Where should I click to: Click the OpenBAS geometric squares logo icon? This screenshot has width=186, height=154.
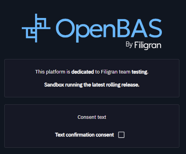point(36,28)
